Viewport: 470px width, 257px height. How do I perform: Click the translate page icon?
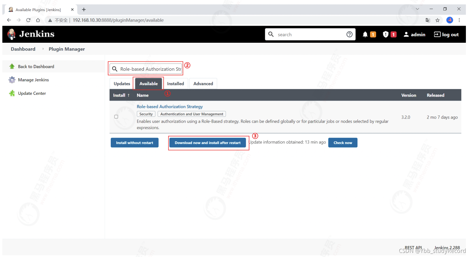pyautogui.click(x=428, y=20)
